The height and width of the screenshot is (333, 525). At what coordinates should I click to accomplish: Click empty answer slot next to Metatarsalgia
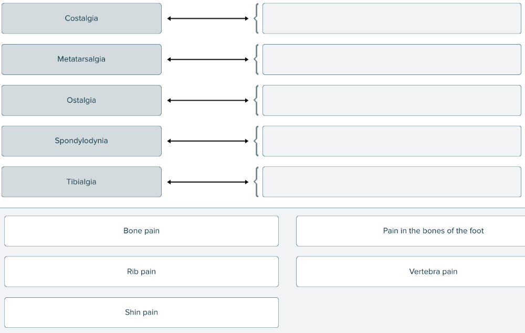click(x=392, y=59)
